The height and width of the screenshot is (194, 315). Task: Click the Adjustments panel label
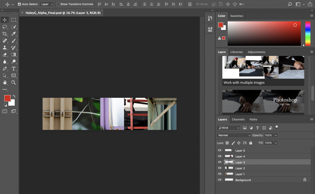(x=256, y=52)
